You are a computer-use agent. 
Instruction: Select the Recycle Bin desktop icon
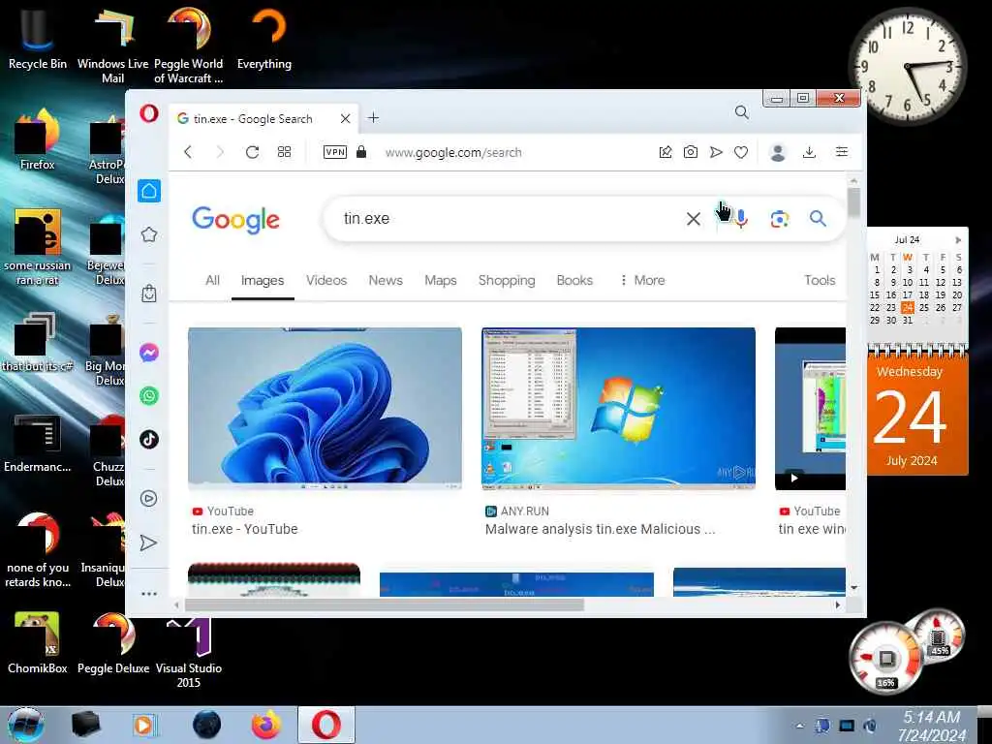(38, 39)
